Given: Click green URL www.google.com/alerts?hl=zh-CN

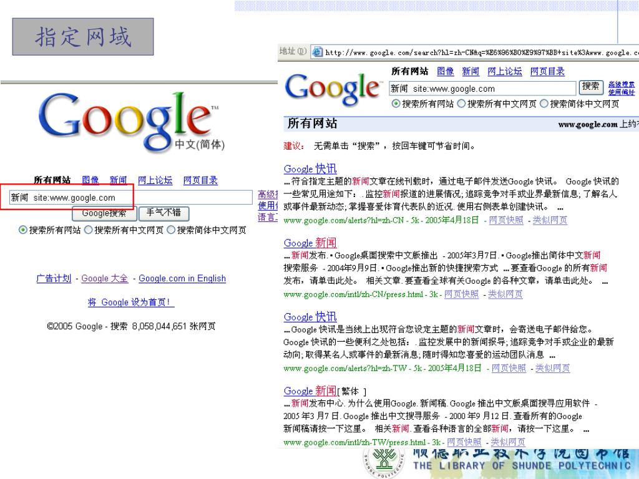Looking at the screenshot, I should [x=344, y=220].
